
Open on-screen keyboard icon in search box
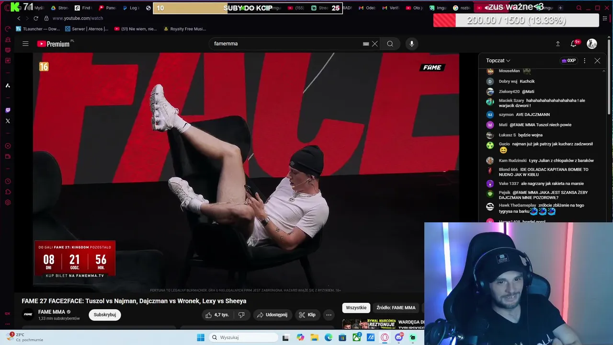click(366, 44)
